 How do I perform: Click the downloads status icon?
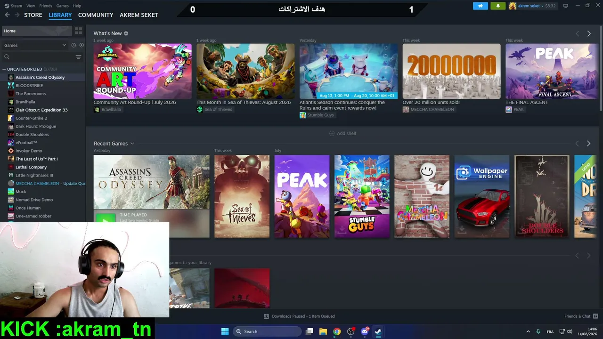point(266,316)
